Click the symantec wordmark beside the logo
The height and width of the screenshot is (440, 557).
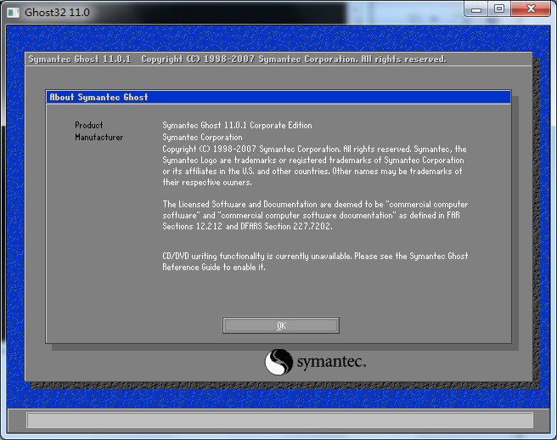330,364
